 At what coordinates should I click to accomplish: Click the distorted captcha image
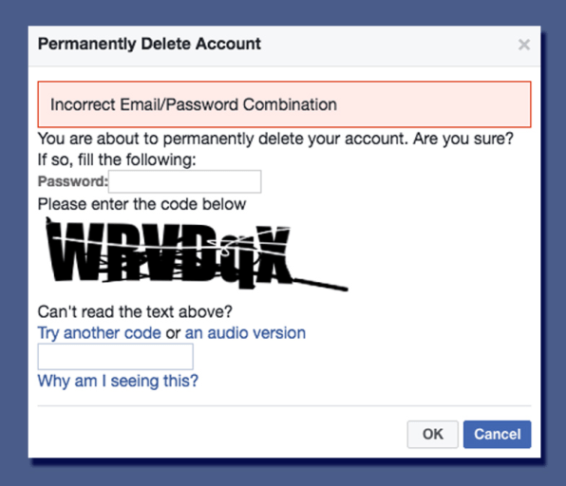tap(197, 254)
